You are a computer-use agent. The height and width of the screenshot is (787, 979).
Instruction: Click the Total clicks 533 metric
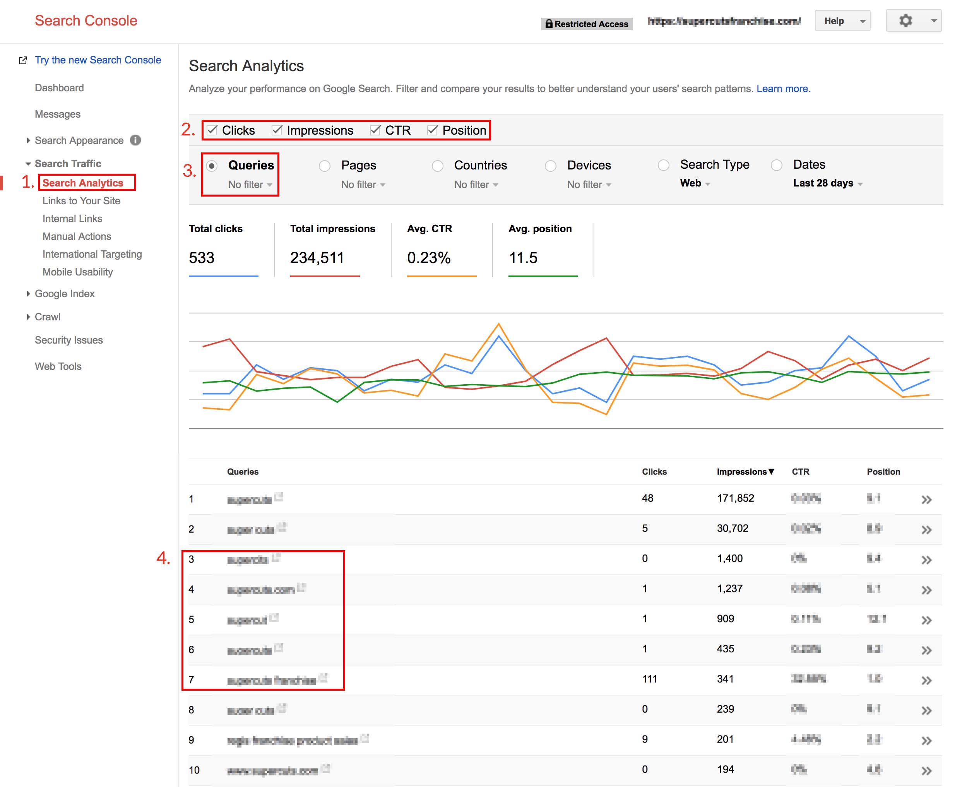pos(223,249)
